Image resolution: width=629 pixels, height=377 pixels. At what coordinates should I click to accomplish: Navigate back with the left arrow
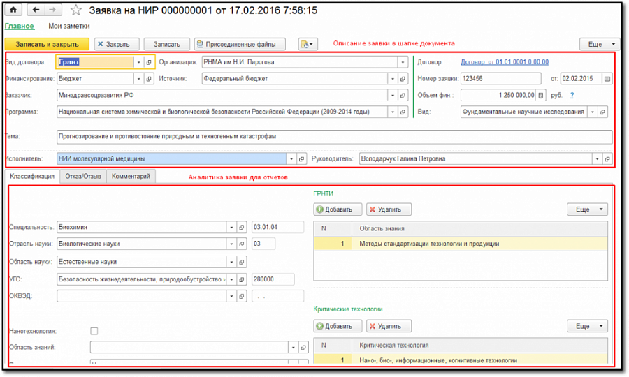(x=36, y=10)
